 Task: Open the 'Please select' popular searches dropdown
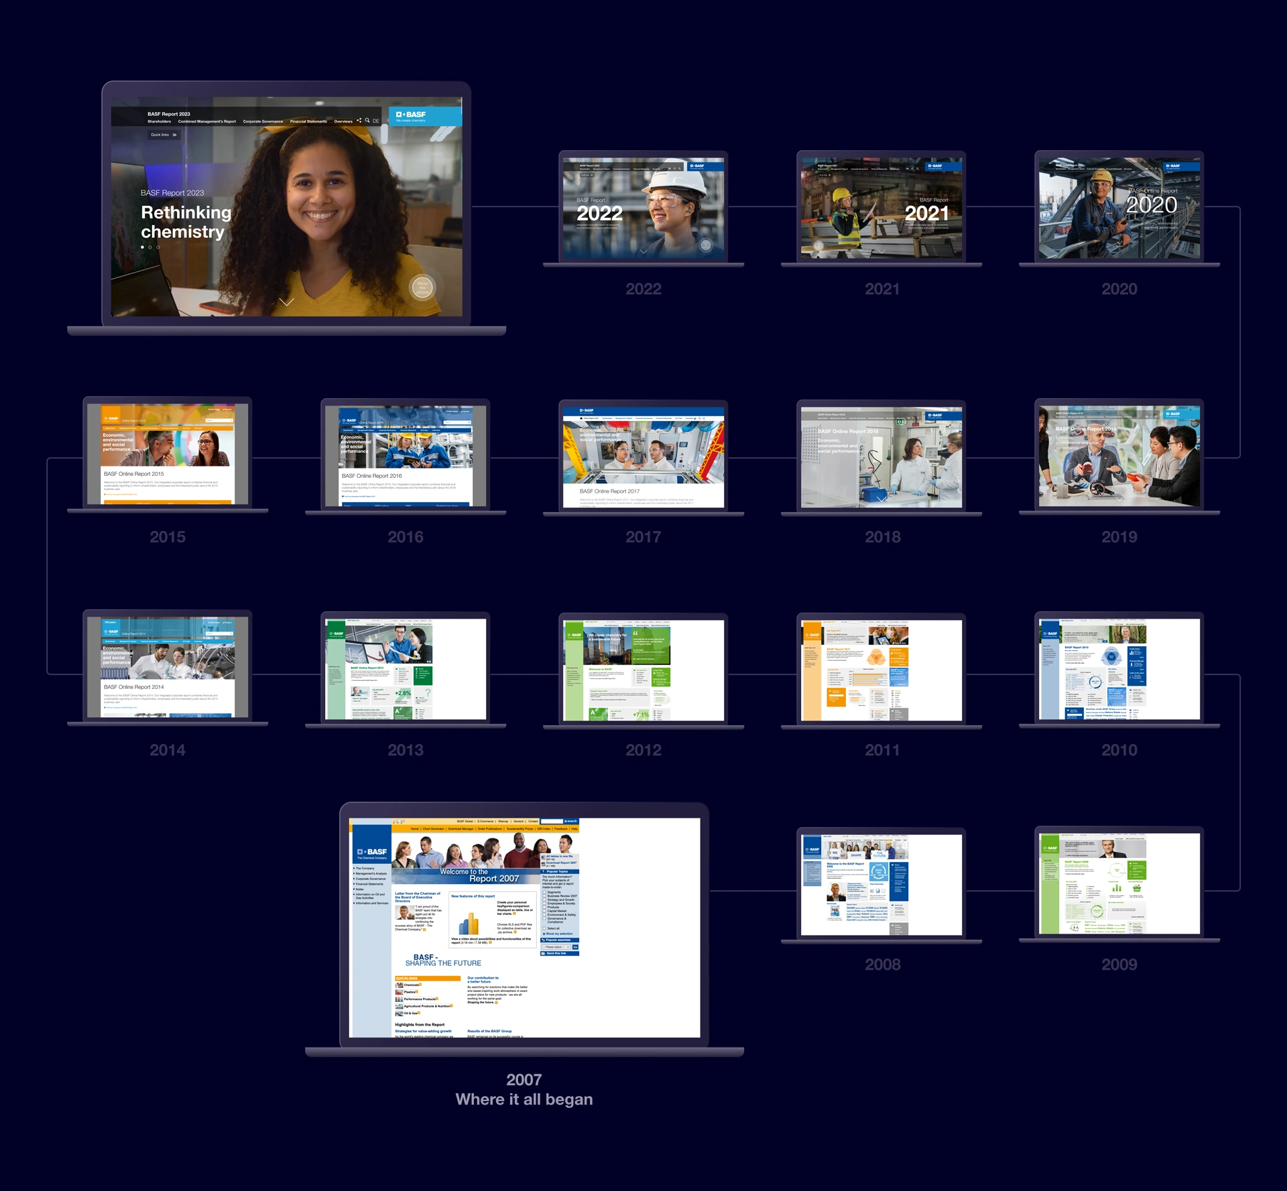pos(556,947)
